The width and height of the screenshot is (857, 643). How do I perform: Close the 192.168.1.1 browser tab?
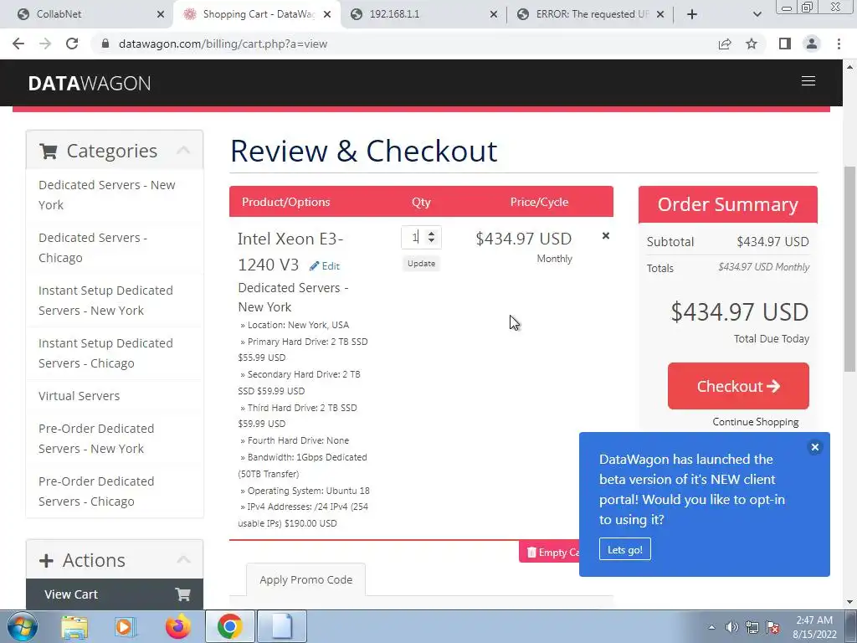[x=494, y=14]
